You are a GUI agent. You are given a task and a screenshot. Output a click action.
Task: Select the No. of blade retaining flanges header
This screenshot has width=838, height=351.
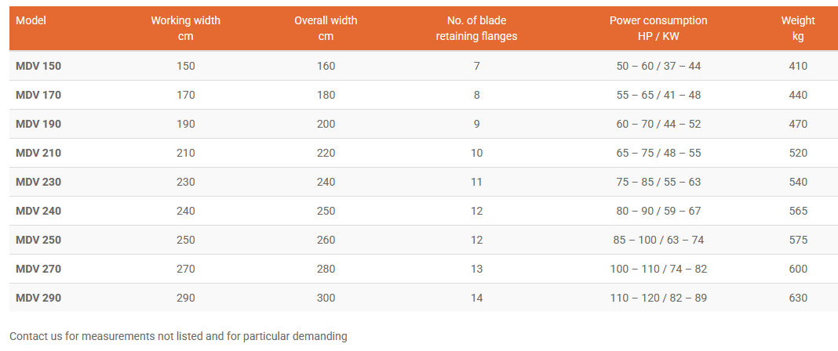tap(476, 28)
